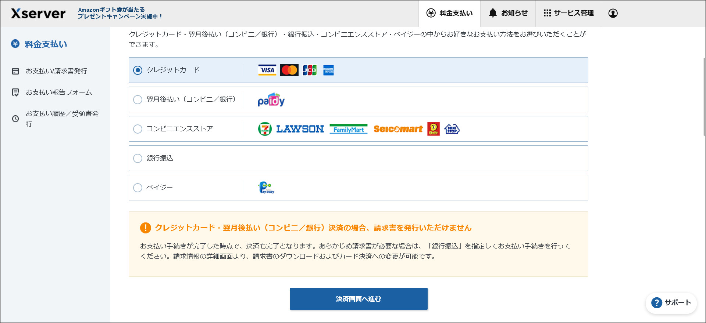This screenshot has width=706, height=323.
Task: Click the page vertical scrollbar
Action: pyautogui.click(x=704, y=97)
